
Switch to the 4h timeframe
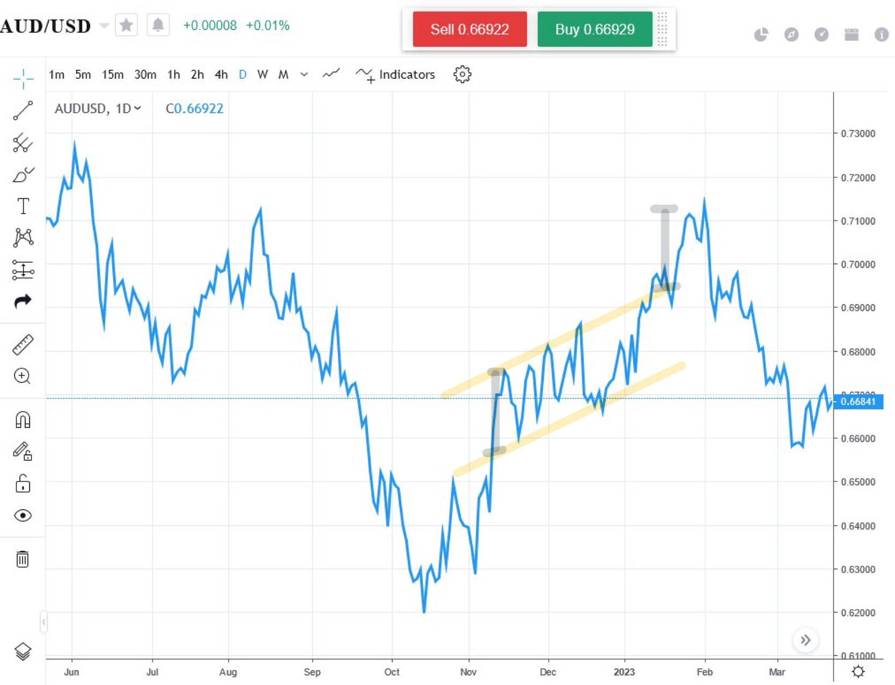[x=221, y=75]
